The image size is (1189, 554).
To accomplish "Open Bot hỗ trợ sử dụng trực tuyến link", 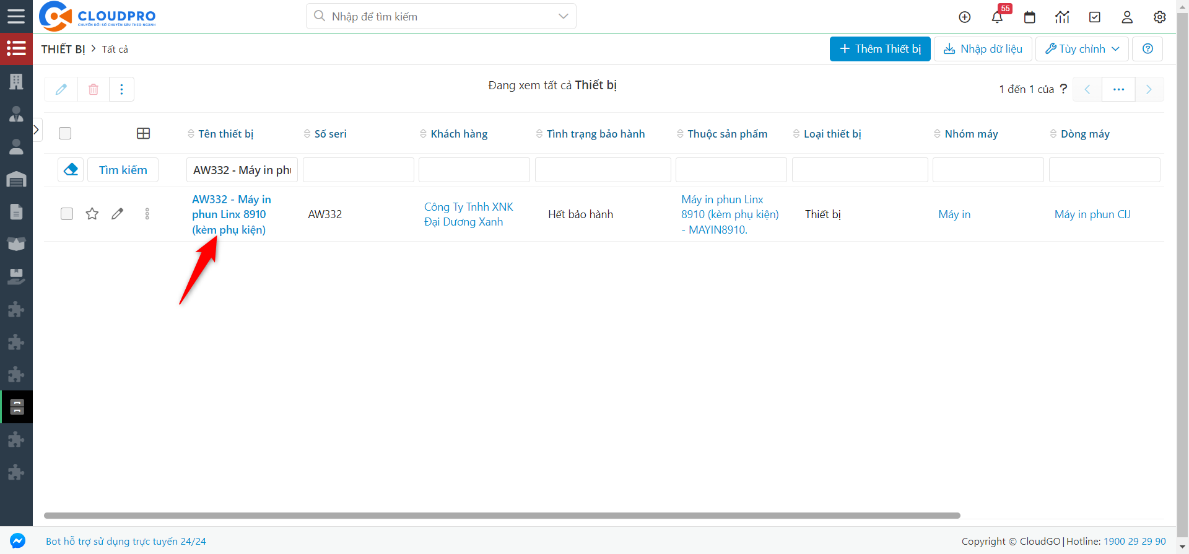I will tap(126, 541).
